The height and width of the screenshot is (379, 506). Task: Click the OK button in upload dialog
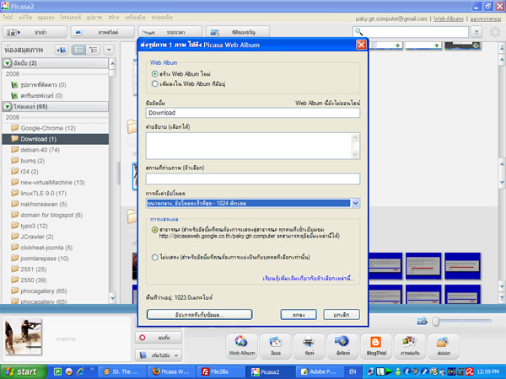pyautogui.click(x=299, y=314)
